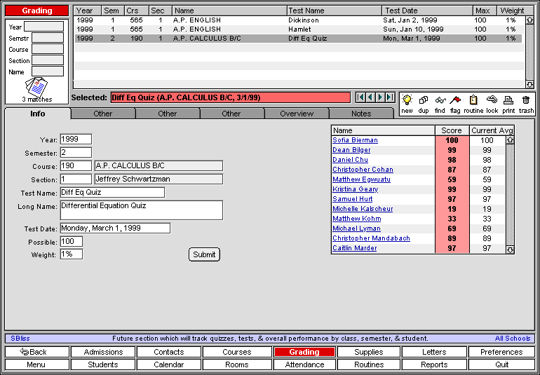Open the third 'Other' tab
Screen dimensions: 540x375
231,114
